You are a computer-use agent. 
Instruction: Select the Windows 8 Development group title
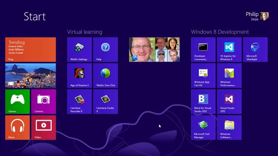[220, 32]
